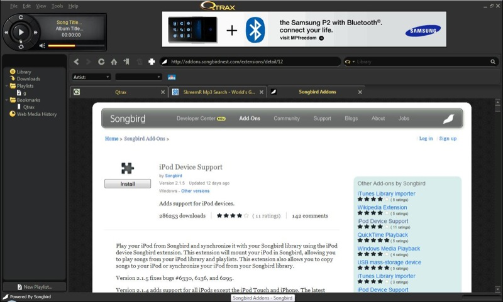Click the white plus icon in the toolbar
Viewport: 503px width, 302px height.
point(152,62)
